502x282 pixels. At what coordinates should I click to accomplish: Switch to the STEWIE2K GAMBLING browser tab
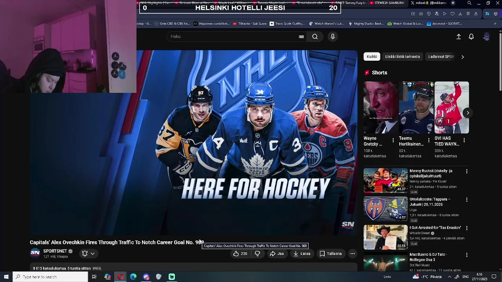[387, 3]
